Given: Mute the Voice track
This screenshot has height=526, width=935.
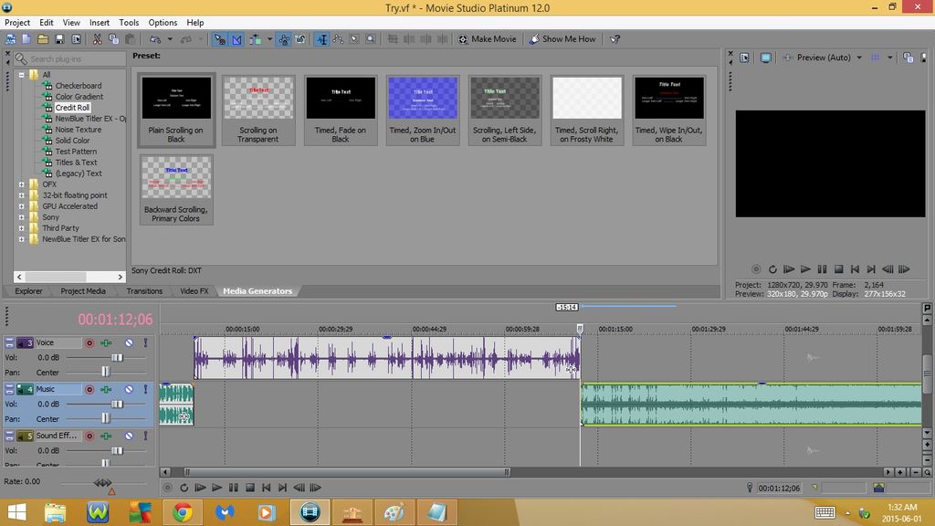Looking at the screenshot, I should click(129, 342).
